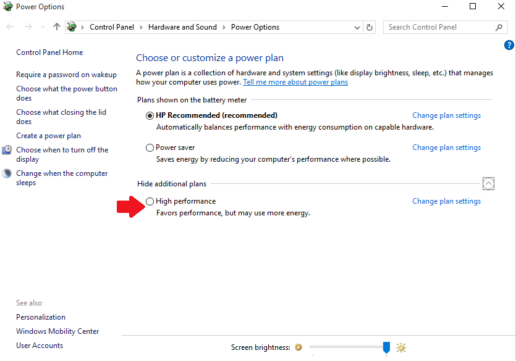Screen dimensions: 516x361
Task: Click the Screen brightness label
Action: [x=261, y=347]
